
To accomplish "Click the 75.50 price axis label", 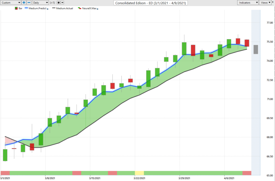I will [270, 42].
